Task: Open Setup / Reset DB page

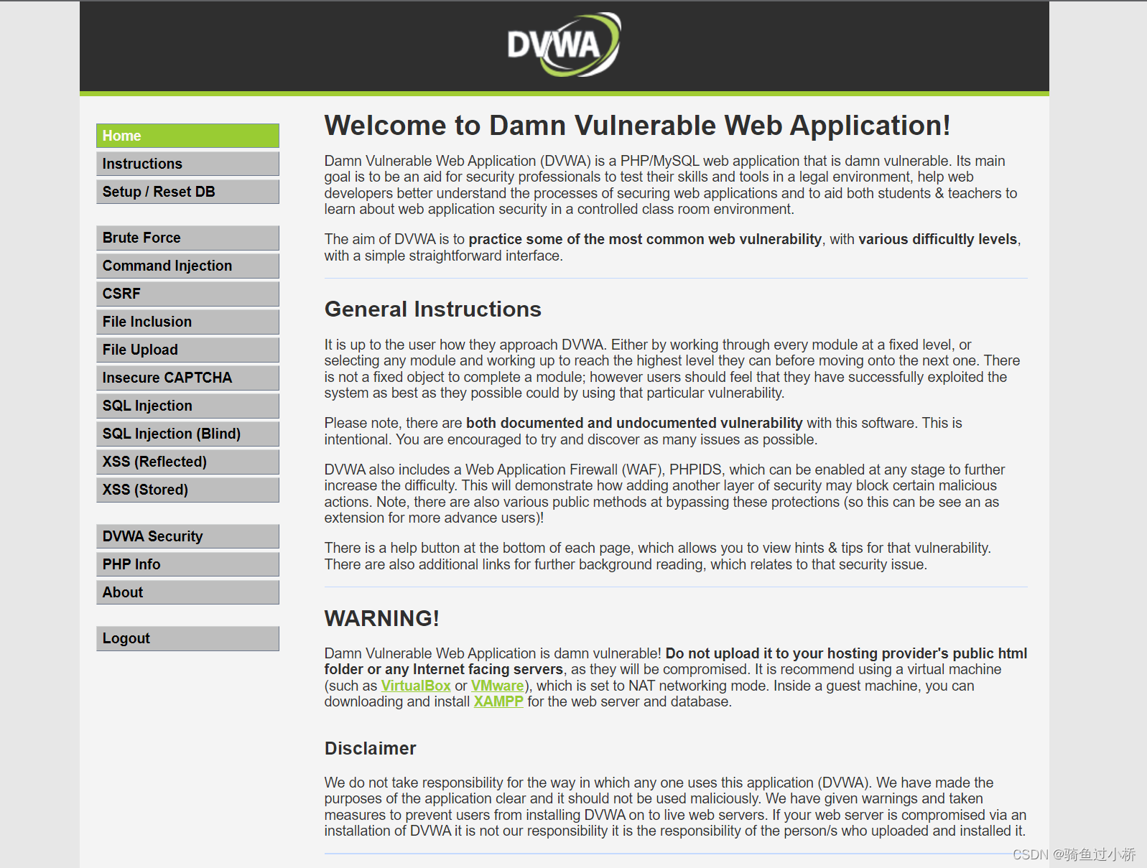Action: coord(187,192)
